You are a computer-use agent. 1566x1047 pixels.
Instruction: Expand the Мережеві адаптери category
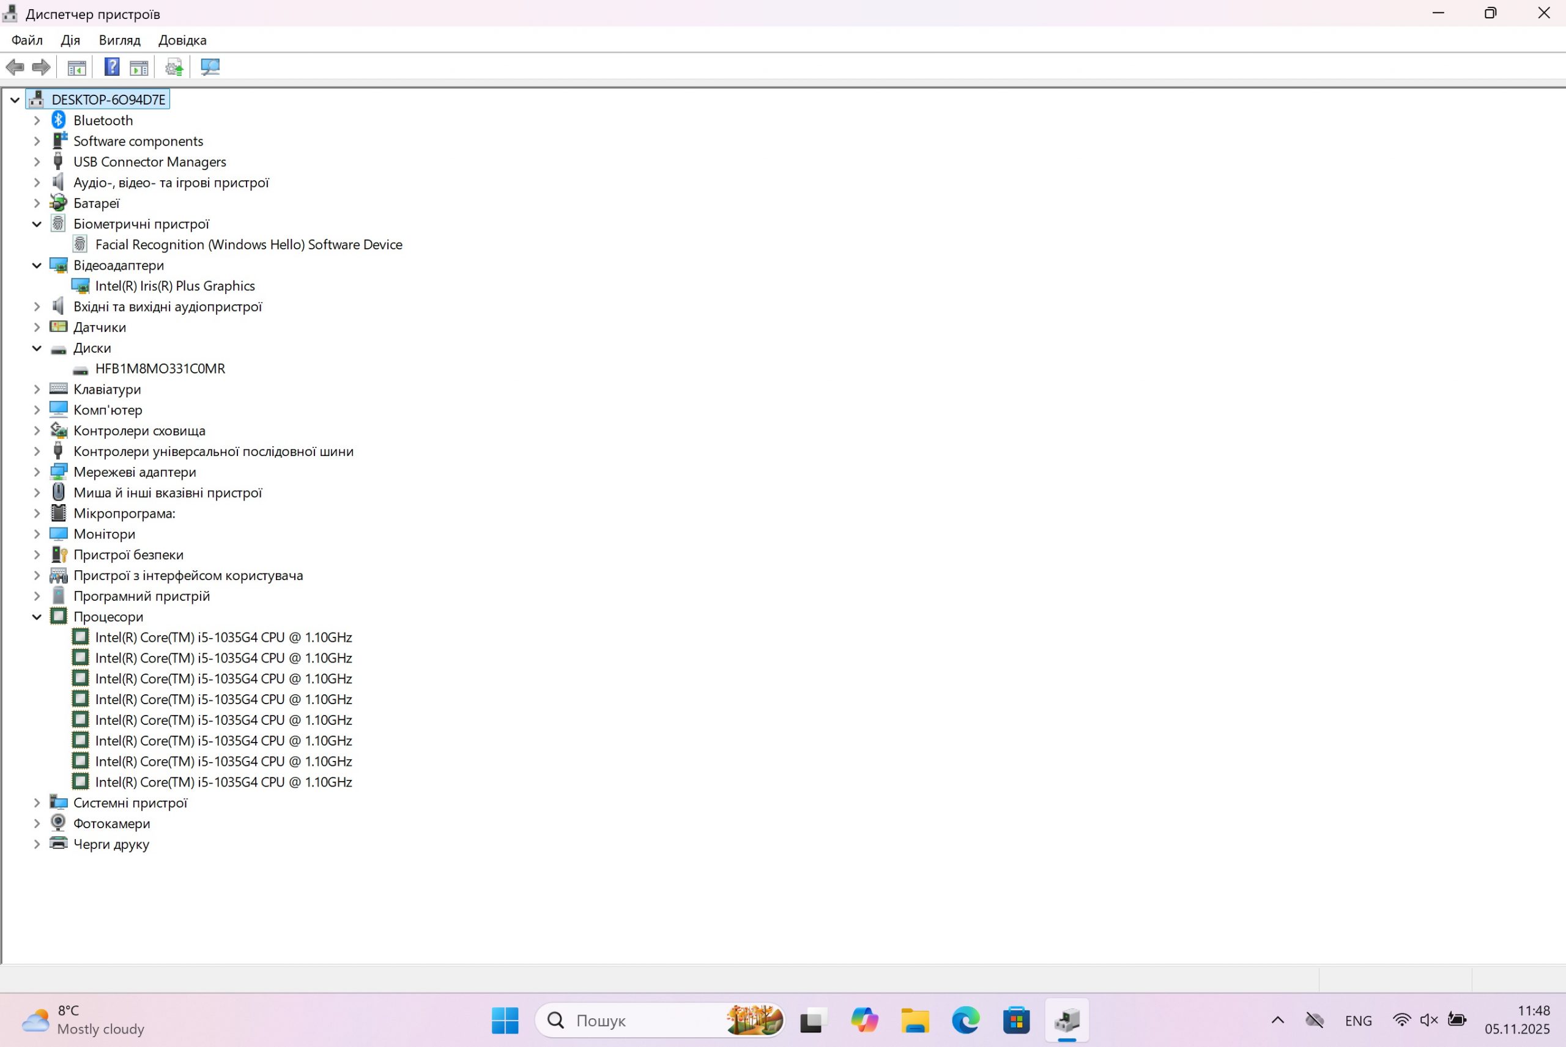tap(37, 472)
